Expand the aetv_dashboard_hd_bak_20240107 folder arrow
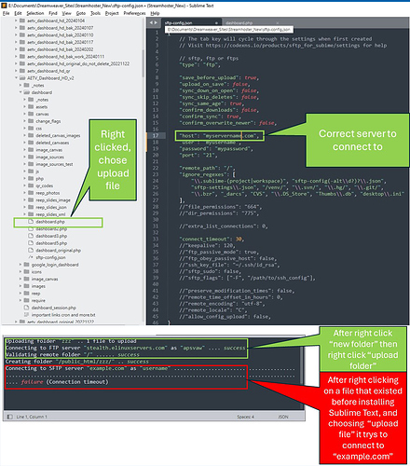410x466 pixels. (x=16, y=28)
